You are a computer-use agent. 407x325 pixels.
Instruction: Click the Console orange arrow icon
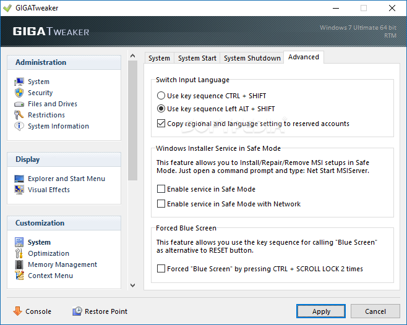pos(18,311)
